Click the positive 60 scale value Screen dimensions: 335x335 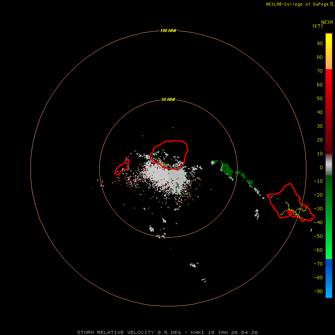[320, 85]
